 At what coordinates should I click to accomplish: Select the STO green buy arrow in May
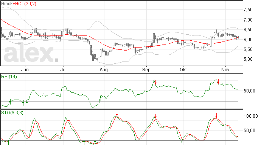coord(8,143)
